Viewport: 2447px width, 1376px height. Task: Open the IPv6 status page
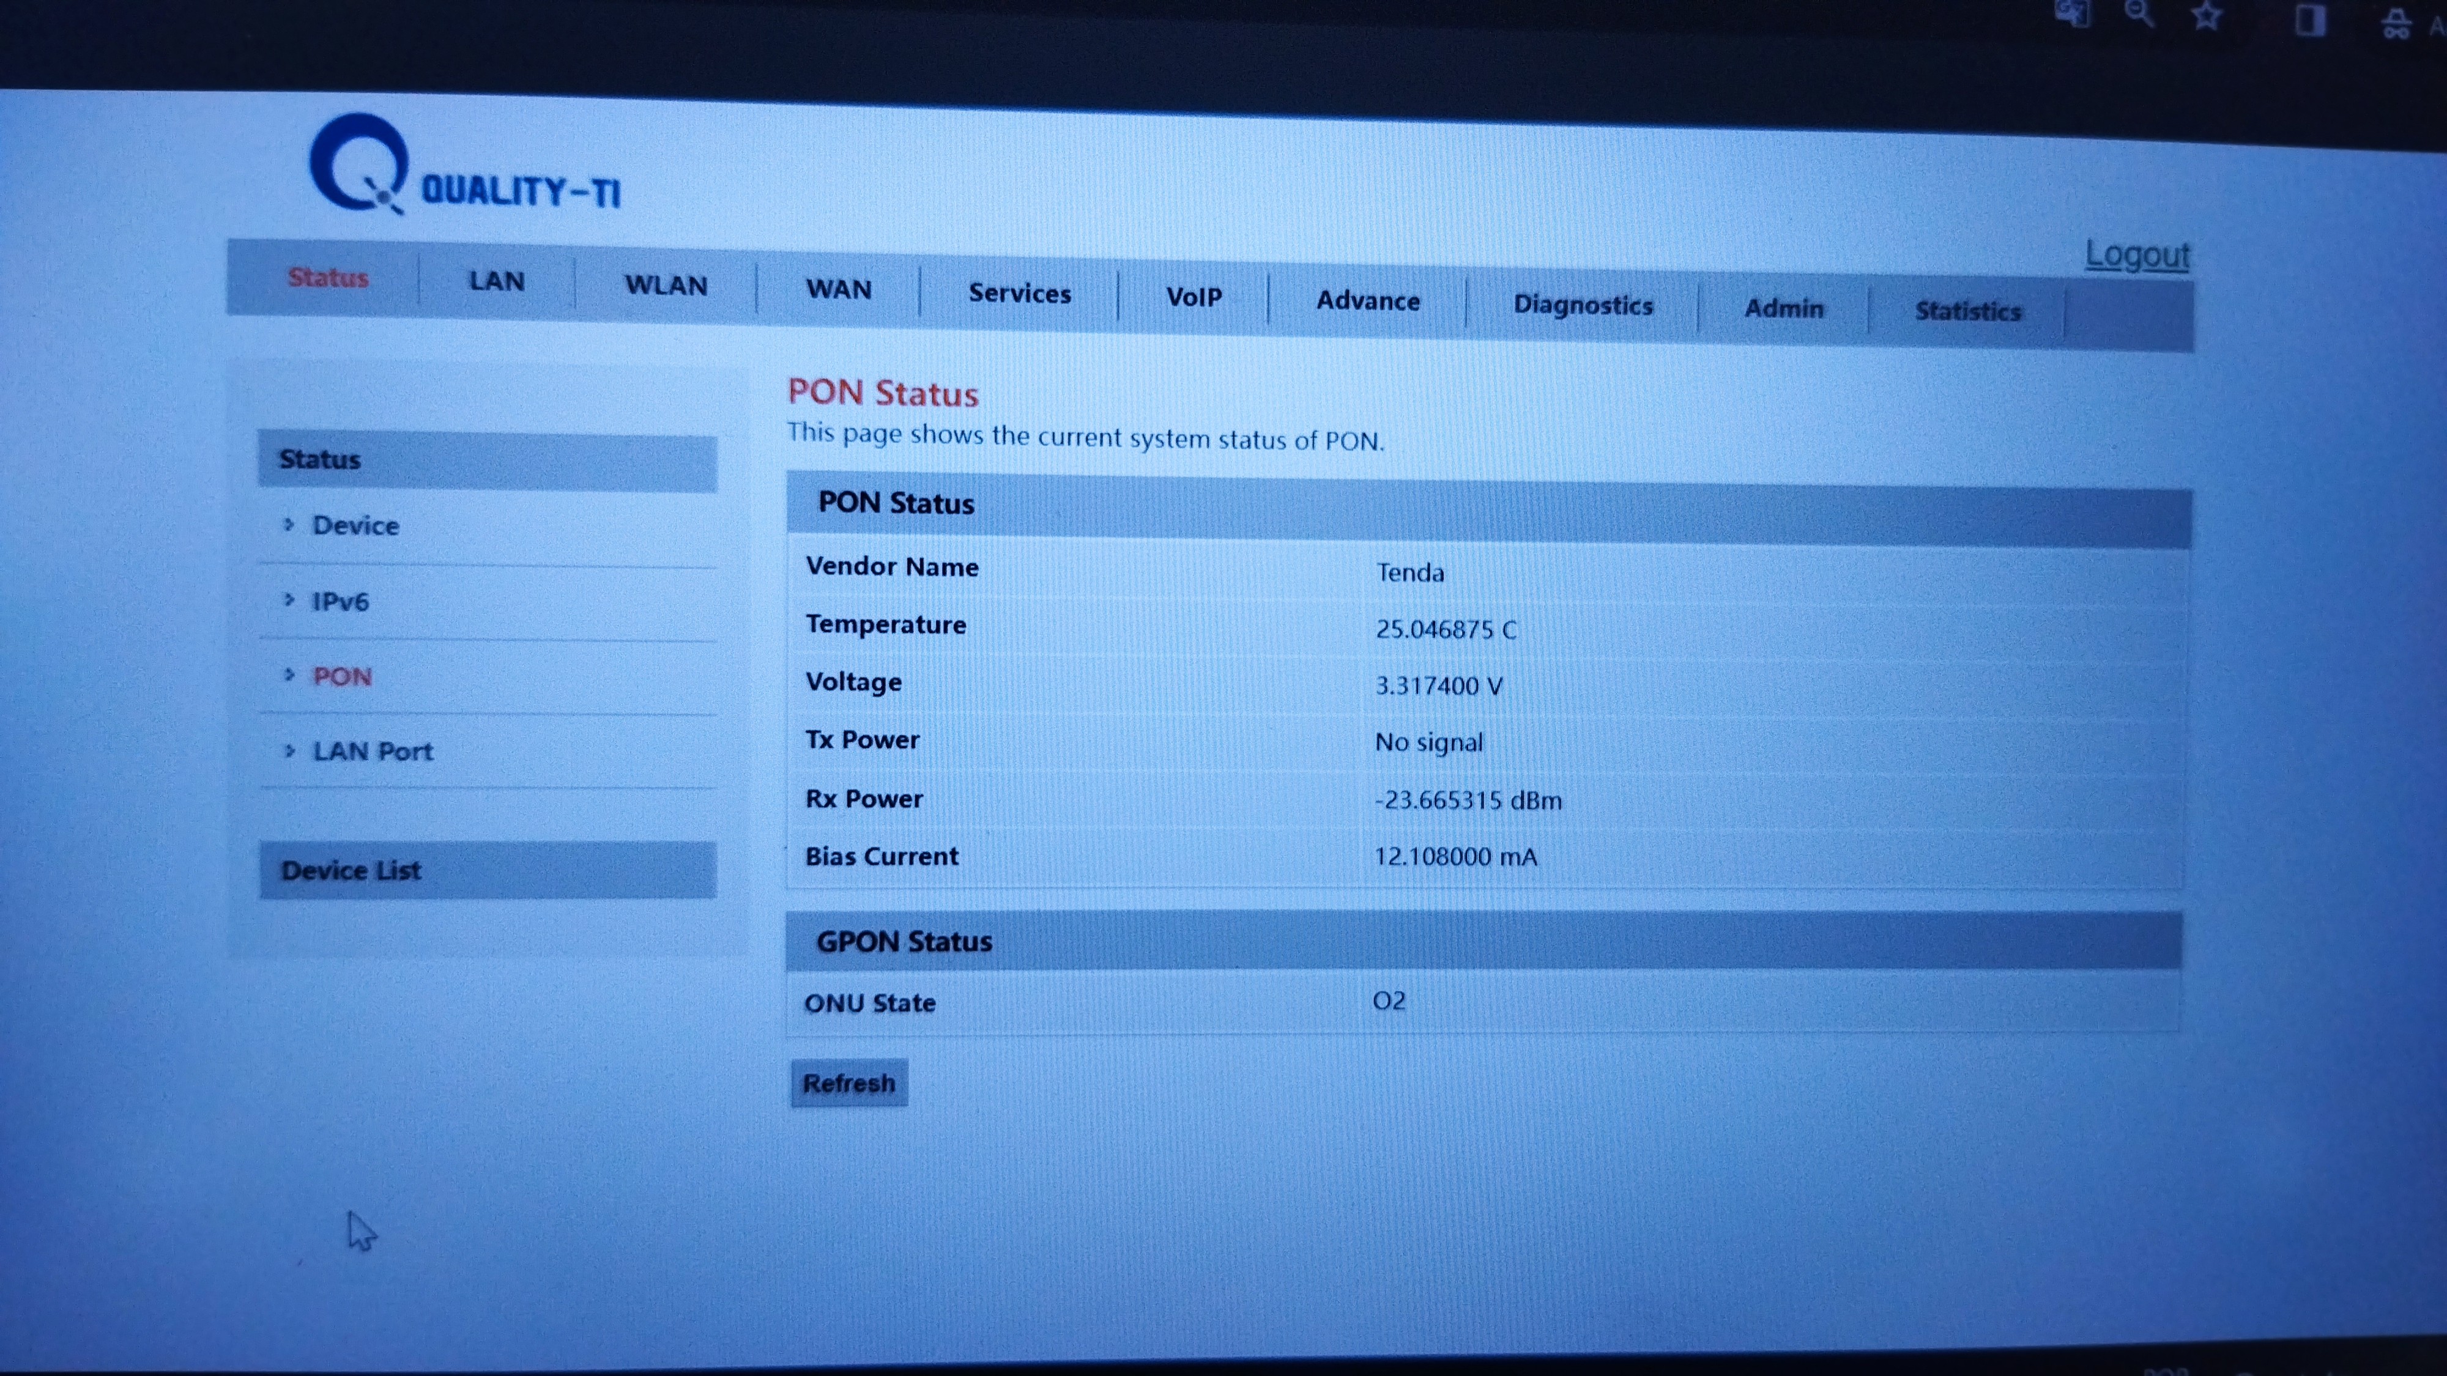(x=340, y=601)
